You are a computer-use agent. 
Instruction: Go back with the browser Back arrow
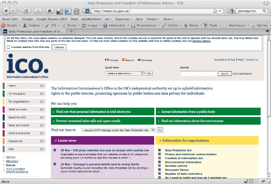coord(6,11)
